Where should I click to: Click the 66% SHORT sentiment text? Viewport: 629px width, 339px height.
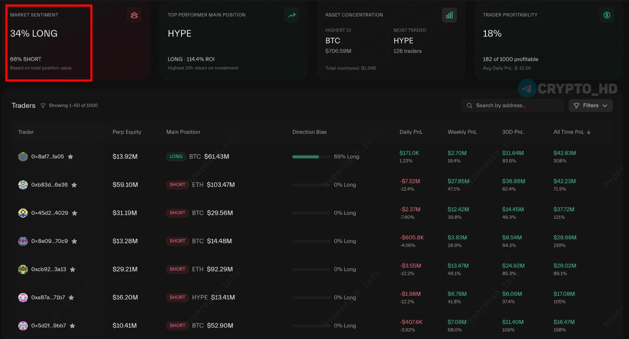26,59
